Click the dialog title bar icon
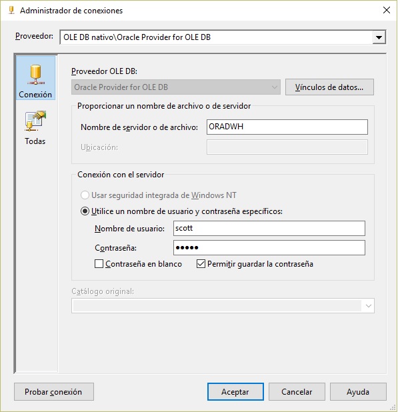Screen dimensions: 400x412 (x=11, y=10)
